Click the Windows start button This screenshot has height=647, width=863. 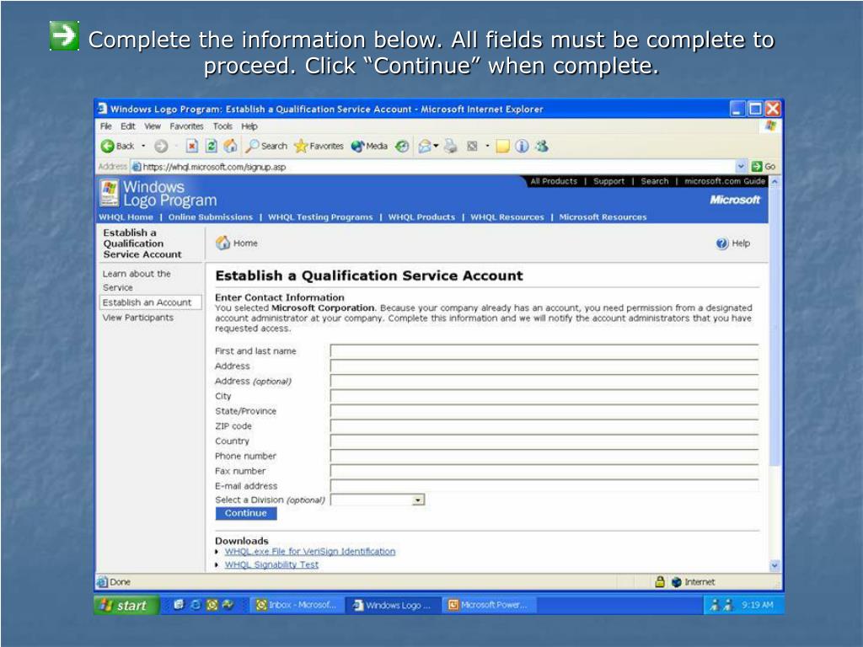(x=126, y=605)
